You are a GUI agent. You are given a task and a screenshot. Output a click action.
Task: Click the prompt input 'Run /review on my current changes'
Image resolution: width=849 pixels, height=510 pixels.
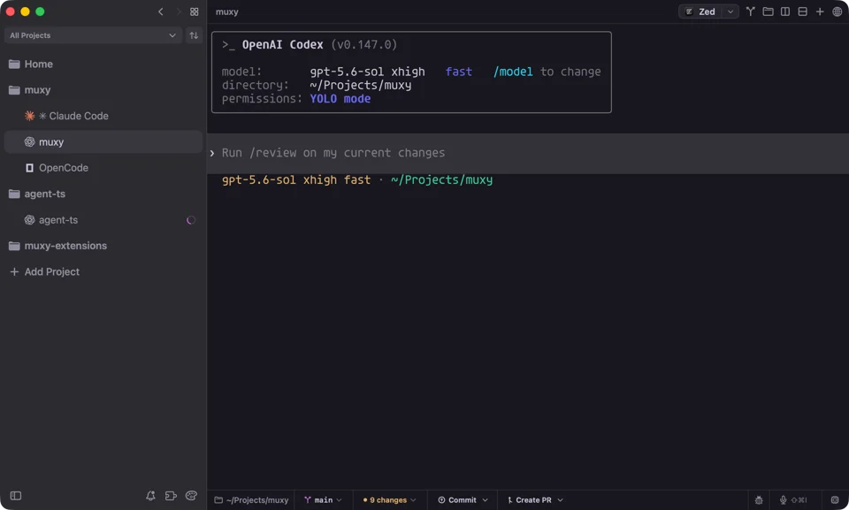528,153
